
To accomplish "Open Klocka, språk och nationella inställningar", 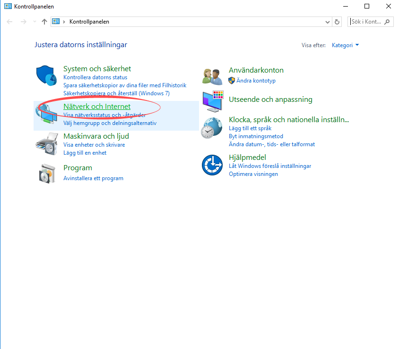I will [x=289, y=120].
